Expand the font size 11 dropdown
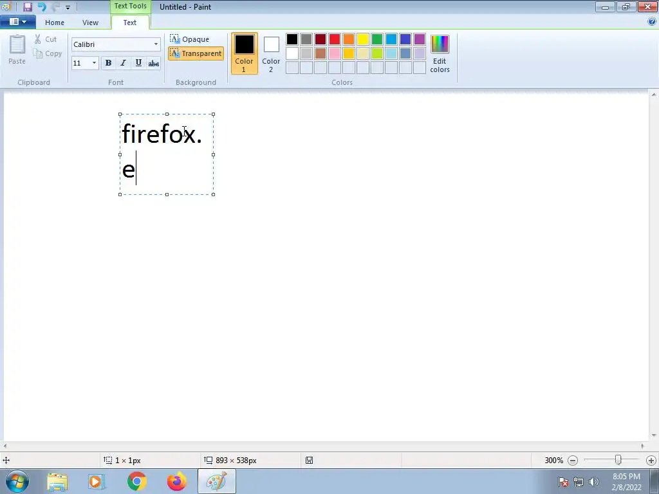Viewport: 659px width, 494px height. pyautogui.click(x=94, y=63)
